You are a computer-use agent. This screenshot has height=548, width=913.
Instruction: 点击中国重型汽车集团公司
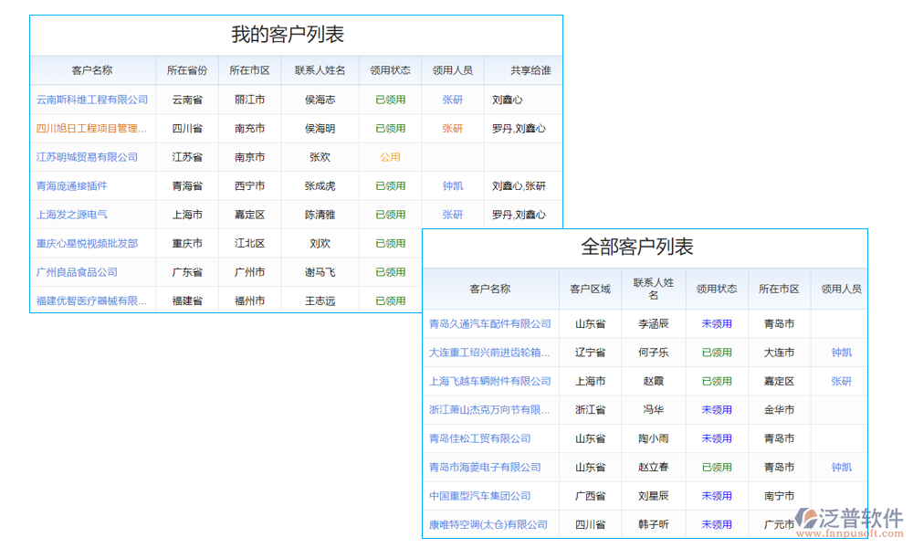pos(478,496)
